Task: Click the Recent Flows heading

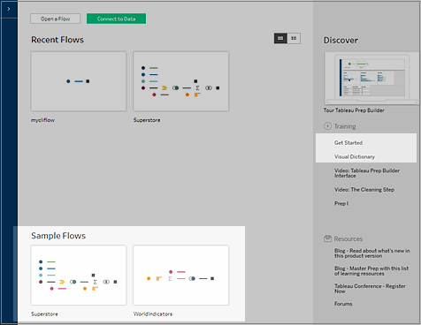Action: click(57, 40)
